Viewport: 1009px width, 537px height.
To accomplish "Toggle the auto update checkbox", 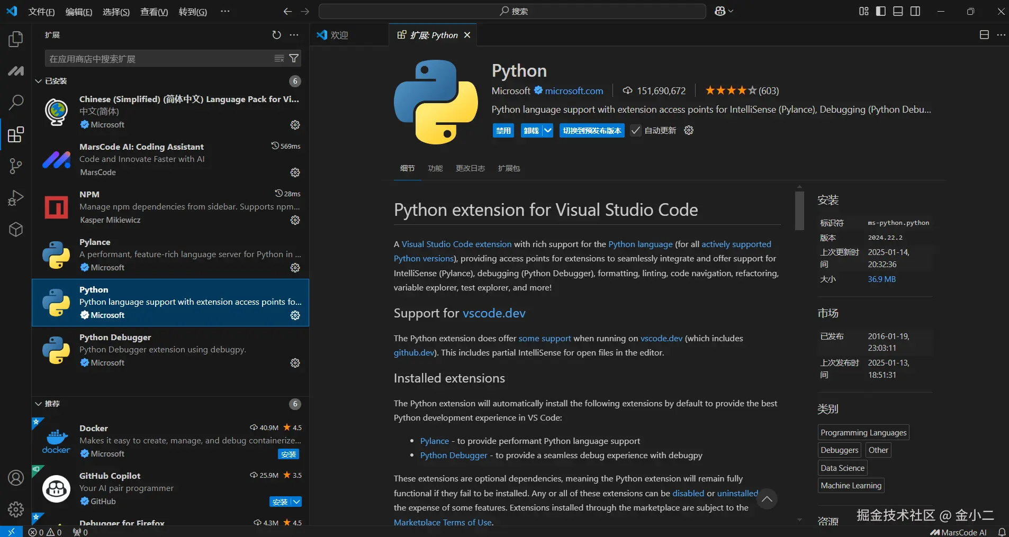I will click(x=636, y=131).
